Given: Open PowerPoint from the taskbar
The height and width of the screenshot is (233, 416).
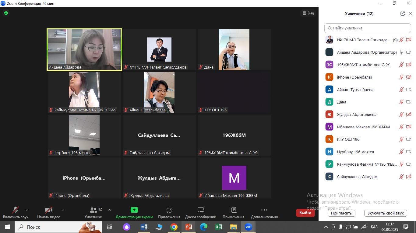Looking at the screenshot, I should [x=189, y=227].
